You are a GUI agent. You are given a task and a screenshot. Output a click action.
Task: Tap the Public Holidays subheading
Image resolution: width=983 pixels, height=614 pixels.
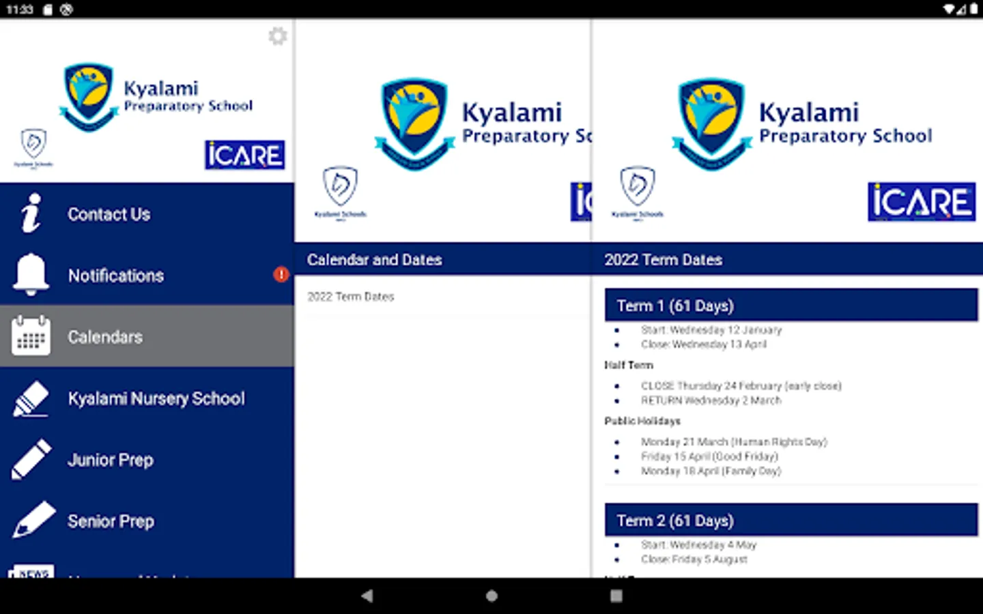click(642, 421)
